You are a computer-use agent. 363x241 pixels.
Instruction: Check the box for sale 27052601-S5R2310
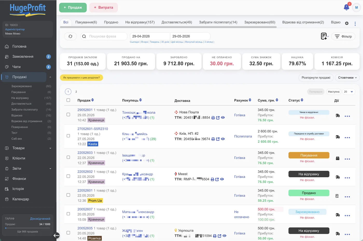pos(68,136)
